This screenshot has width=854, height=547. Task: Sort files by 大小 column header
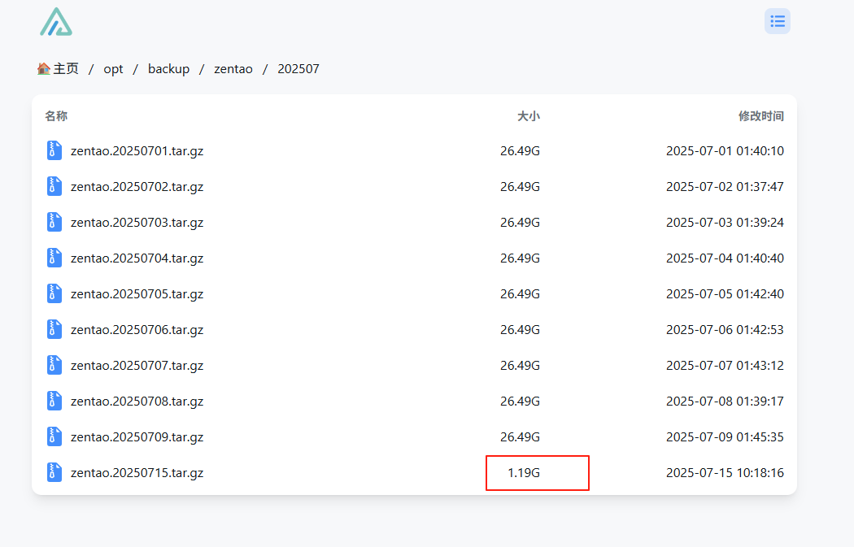coord(529,116)
